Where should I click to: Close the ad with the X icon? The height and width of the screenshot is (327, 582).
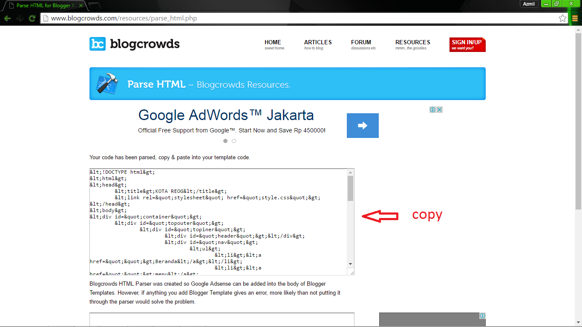click(439, 109)
